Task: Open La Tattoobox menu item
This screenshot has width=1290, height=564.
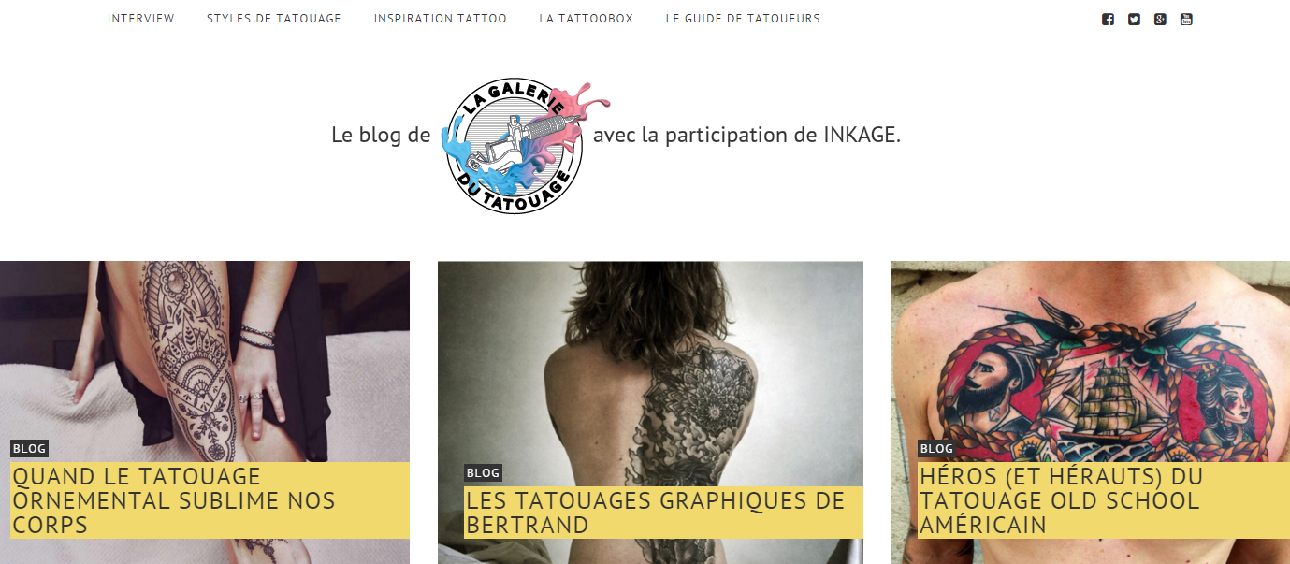Action: [x=587, y=19]
